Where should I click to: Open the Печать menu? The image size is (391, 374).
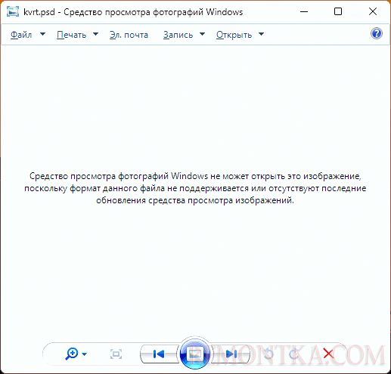tap(72, 35)
